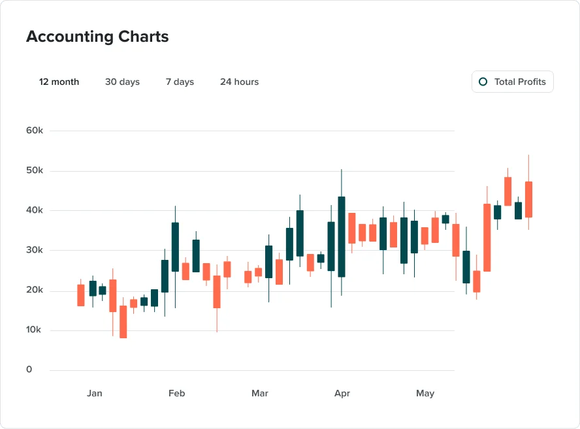Toggle the Total Profits circle marker
This screenshot has width=580, height=429.
pos(483,82)
